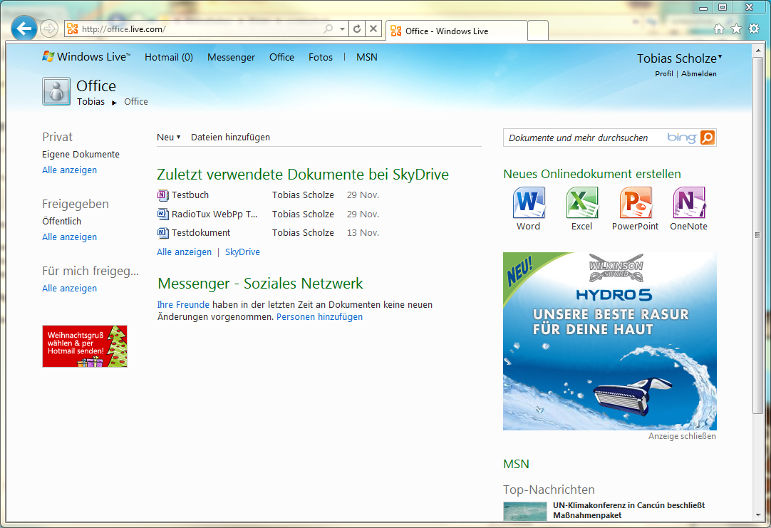This screenshot has height=528, width=771.
Task: Click the MSN heading in sidebar
Action: tap(517, 464)
